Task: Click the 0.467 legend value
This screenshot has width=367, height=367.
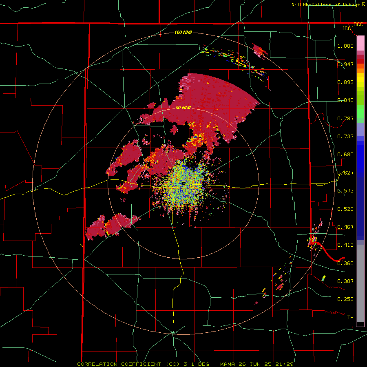Action: click(x=345, y=227)
